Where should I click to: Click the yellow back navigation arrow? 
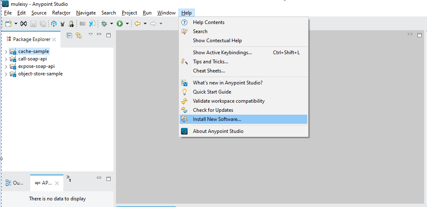[138, 24]
